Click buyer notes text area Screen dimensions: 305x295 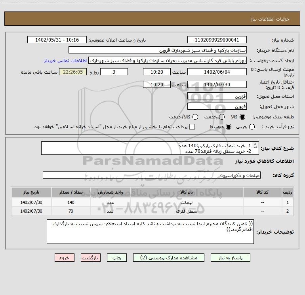click(x=150, y=232)
